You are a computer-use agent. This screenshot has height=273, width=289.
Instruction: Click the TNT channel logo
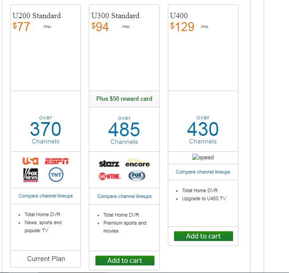(56, 174)
